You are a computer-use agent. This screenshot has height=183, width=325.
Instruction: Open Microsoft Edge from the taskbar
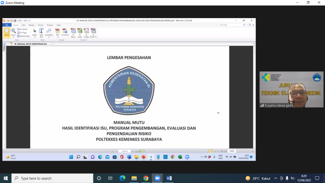click(x=123, y=178)
